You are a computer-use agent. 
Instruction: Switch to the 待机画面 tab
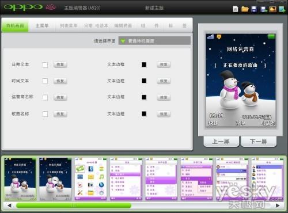tap(15, 26)
